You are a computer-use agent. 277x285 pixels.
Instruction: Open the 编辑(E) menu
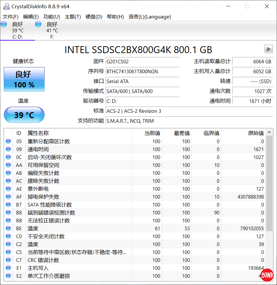[x=31, y=17]
